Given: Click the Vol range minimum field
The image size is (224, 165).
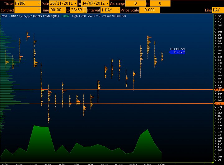Looking at the screenshot, I should (x=136, y=3).
